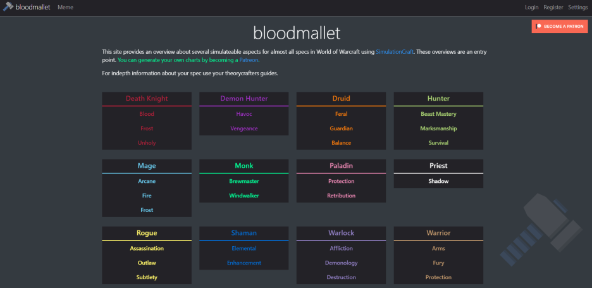Click the Hunter class header
Viewport: 592px width, 288px height.
coord(438,99)
